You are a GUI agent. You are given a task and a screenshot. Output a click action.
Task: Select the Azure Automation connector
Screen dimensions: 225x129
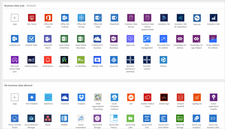[x=81, y=118]
